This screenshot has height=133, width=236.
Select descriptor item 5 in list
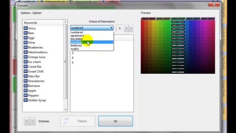click(73, 62)
